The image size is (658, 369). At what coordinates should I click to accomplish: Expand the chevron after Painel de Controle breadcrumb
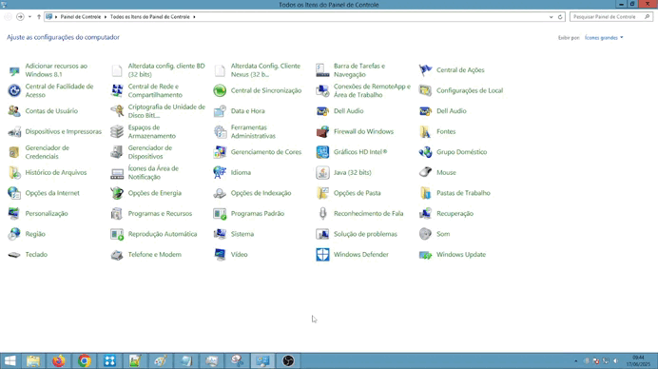pyautogui.click(x=106, y=17)
